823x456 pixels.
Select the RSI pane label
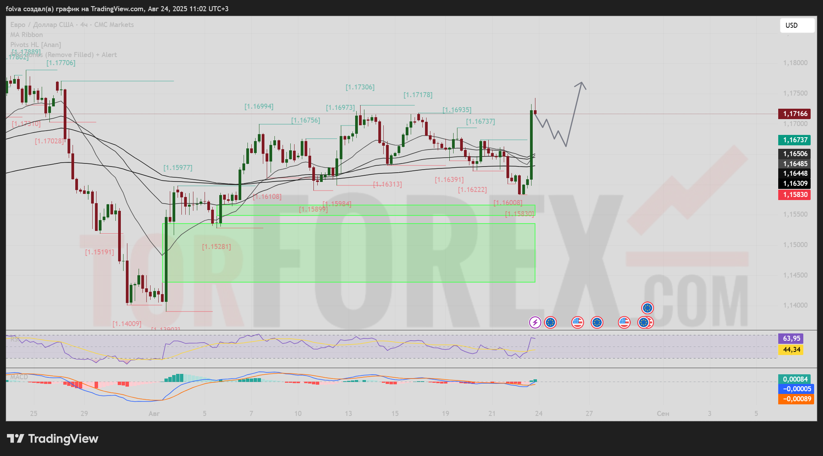14,339
